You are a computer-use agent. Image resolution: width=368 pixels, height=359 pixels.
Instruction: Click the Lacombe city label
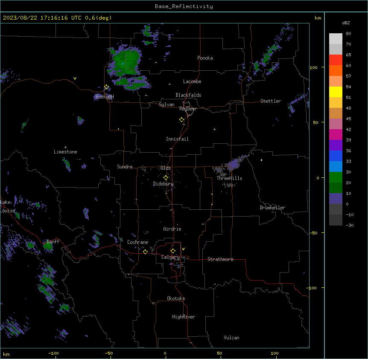(x=192, y=81)
